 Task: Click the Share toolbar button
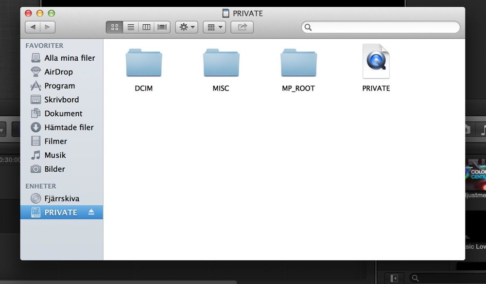[x=242, y=27]
